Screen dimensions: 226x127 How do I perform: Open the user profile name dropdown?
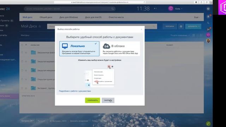(x=179, y=9)
